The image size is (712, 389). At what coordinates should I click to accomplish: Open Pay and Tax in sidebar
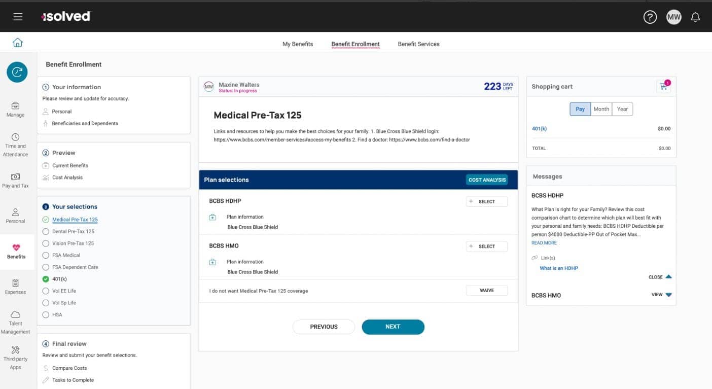coord(15,181)
